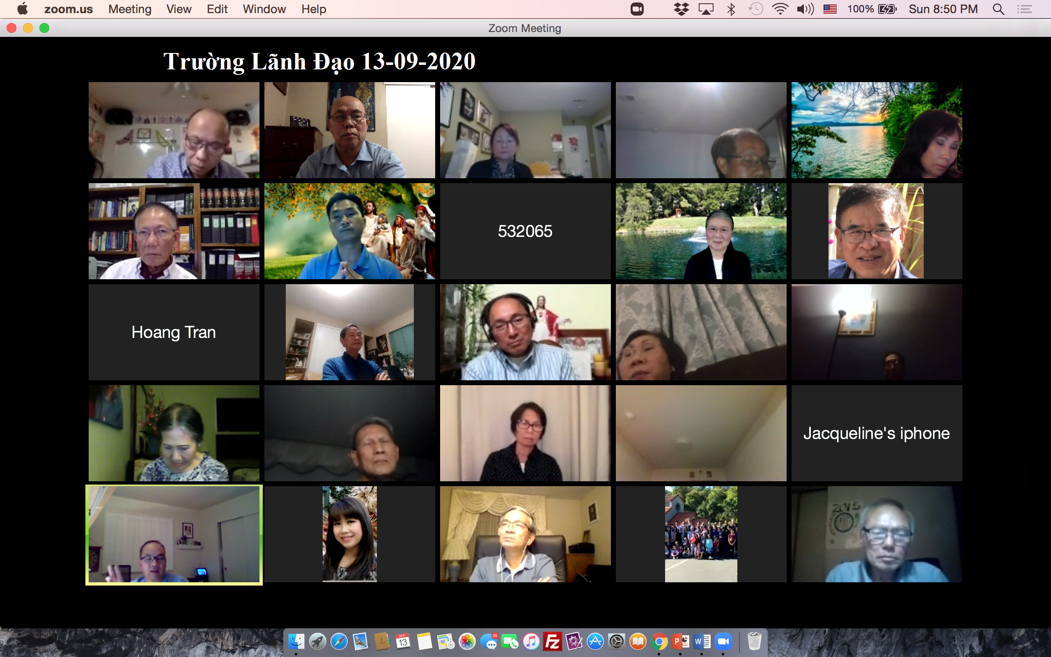
Task: Select the man with headset tile
Action: 525,332
